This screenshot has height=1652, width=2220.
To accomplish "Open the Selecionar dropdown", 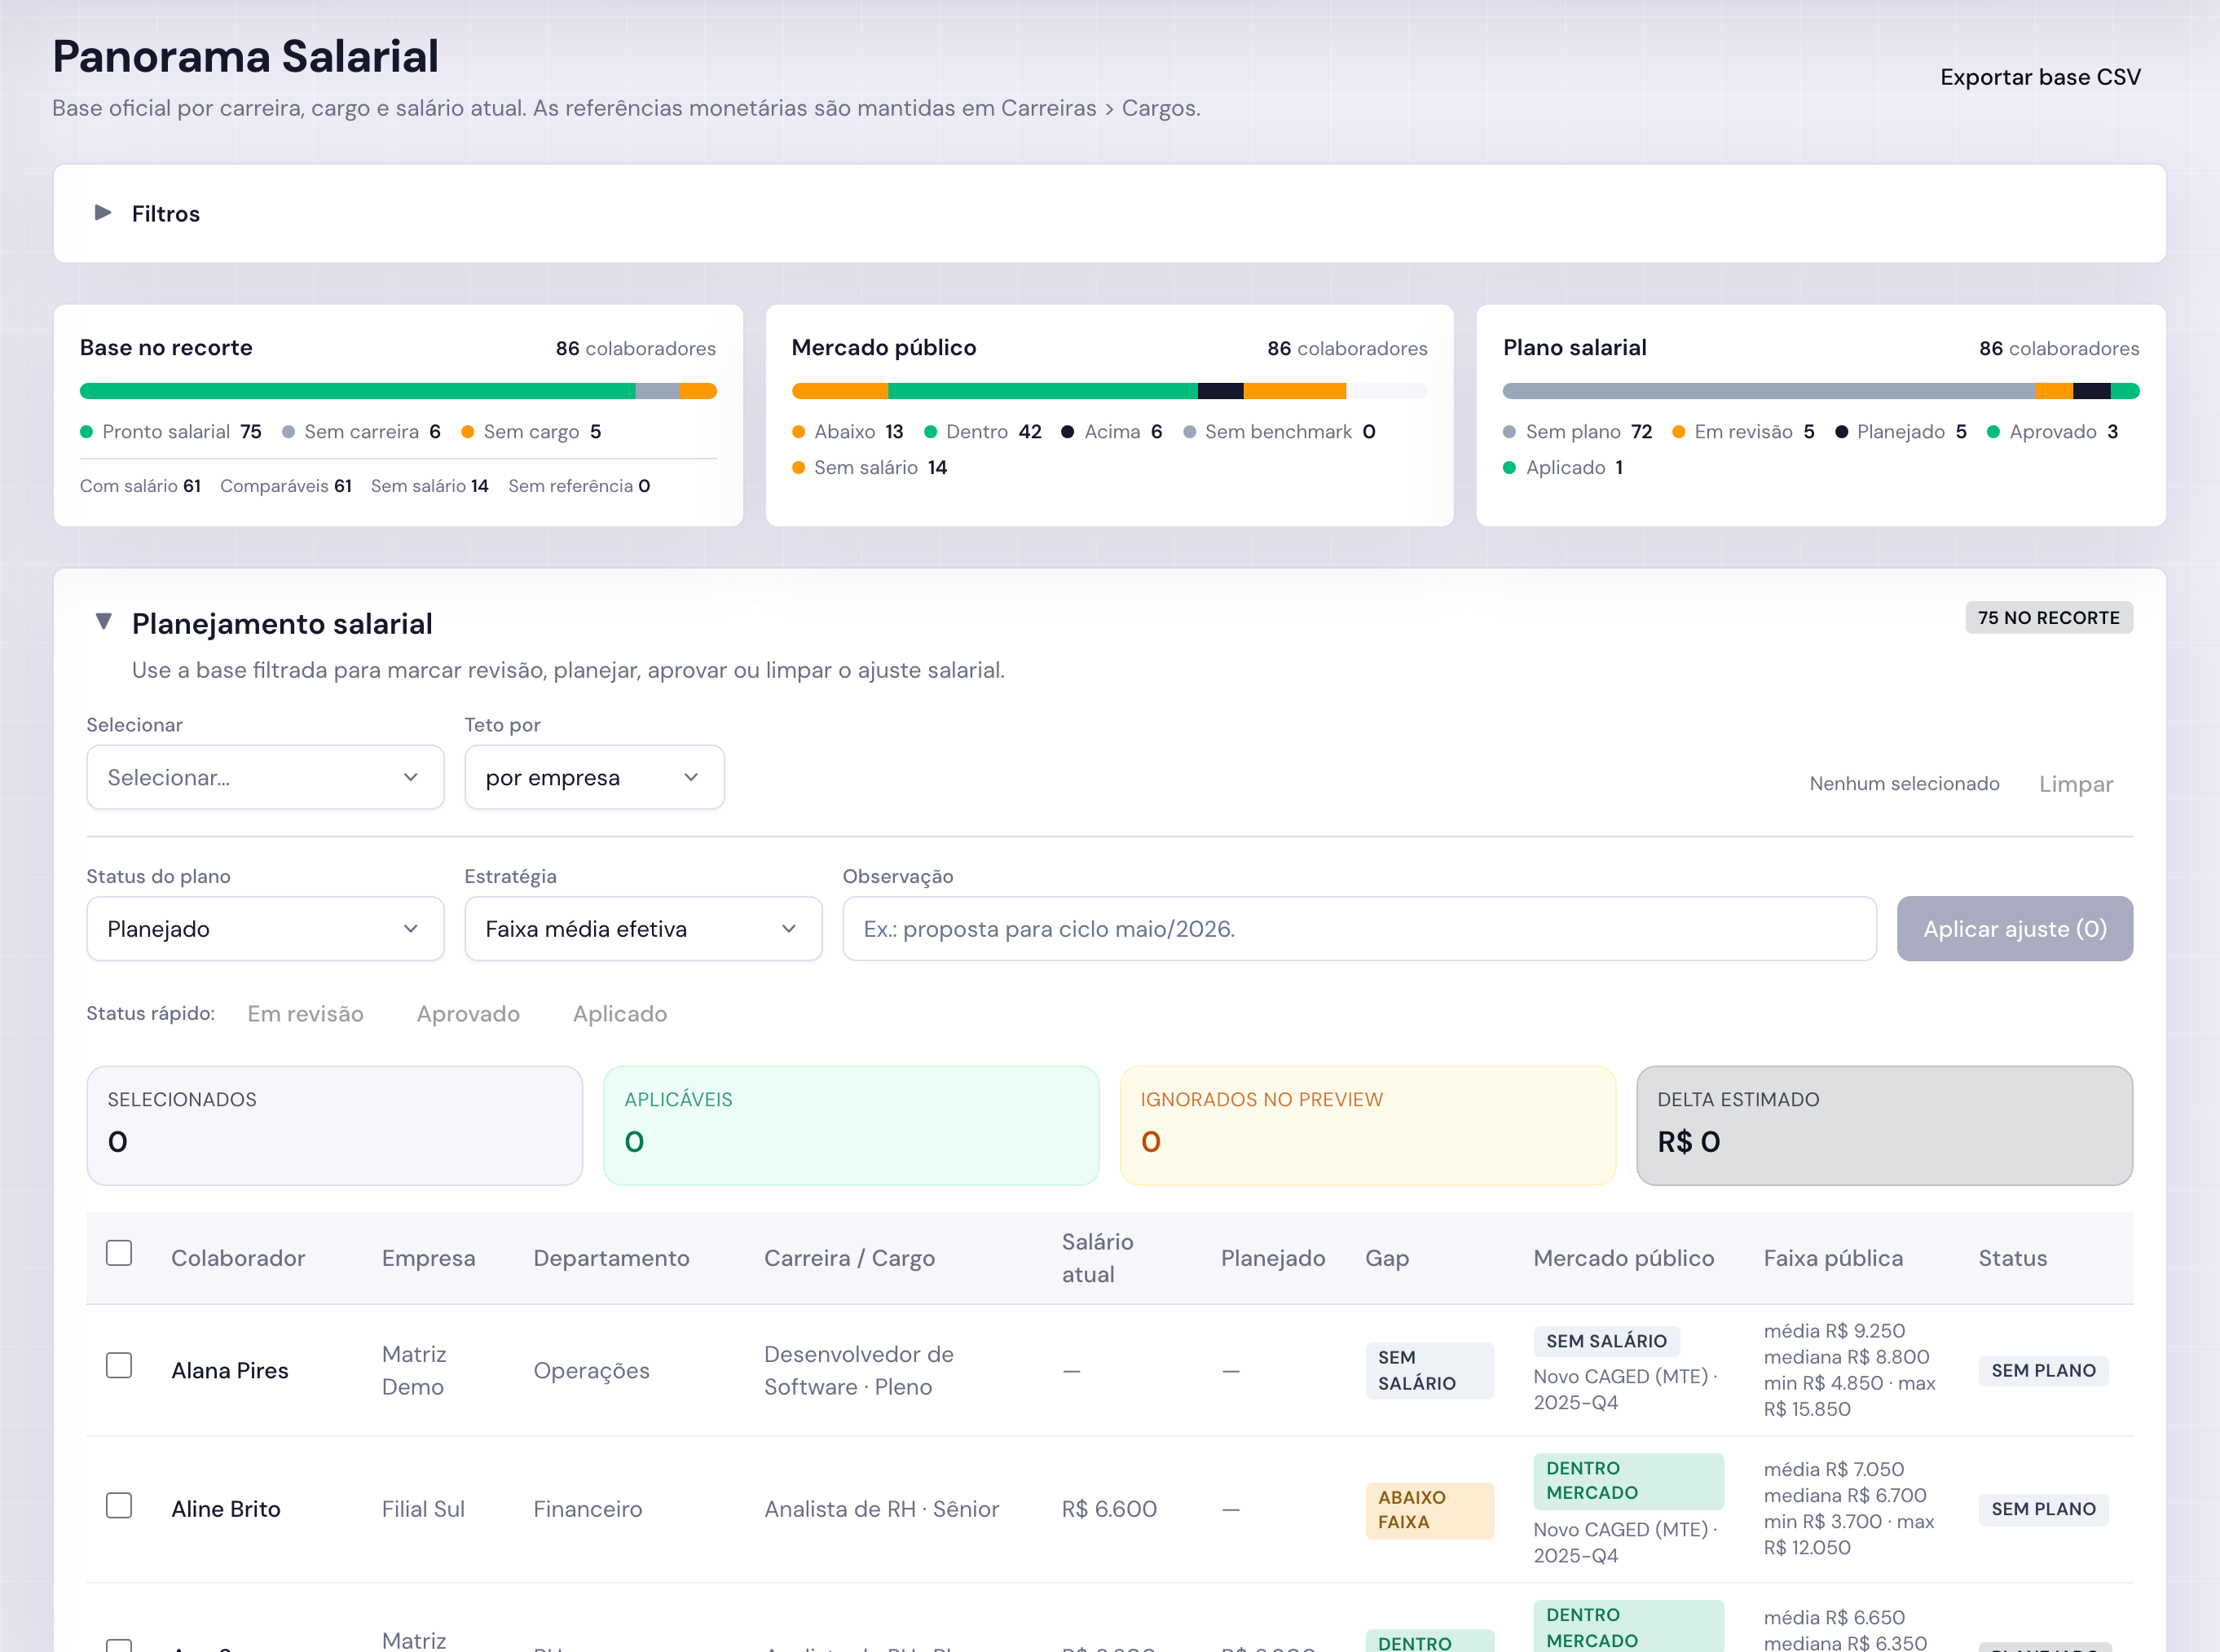I will 265,777.
